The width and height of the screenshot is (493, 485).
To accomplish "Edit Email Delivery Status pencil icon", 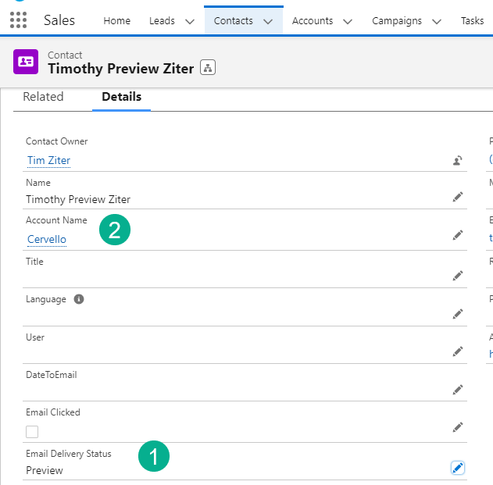I will click(x=458, y=468).
